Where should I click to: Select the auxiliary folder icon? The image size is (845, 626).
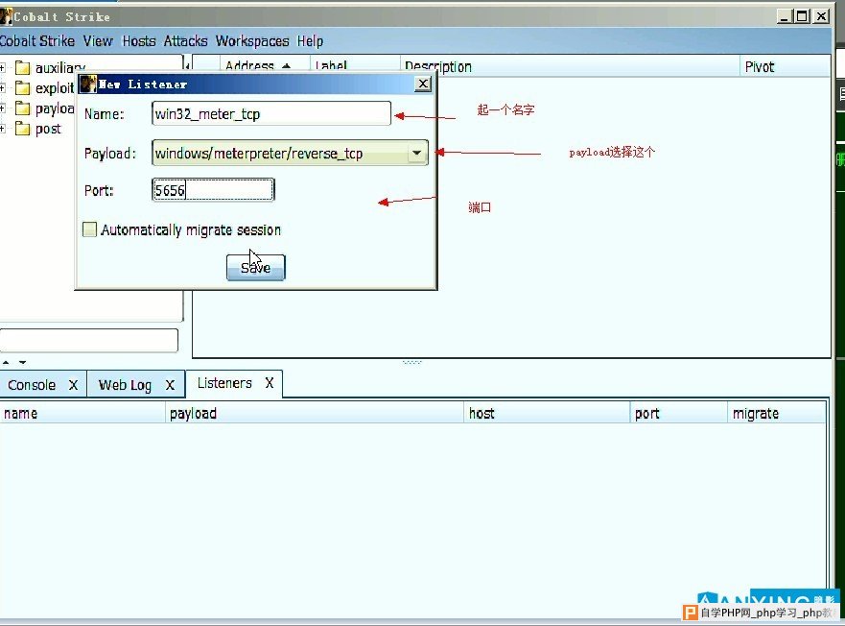(23, 67)
